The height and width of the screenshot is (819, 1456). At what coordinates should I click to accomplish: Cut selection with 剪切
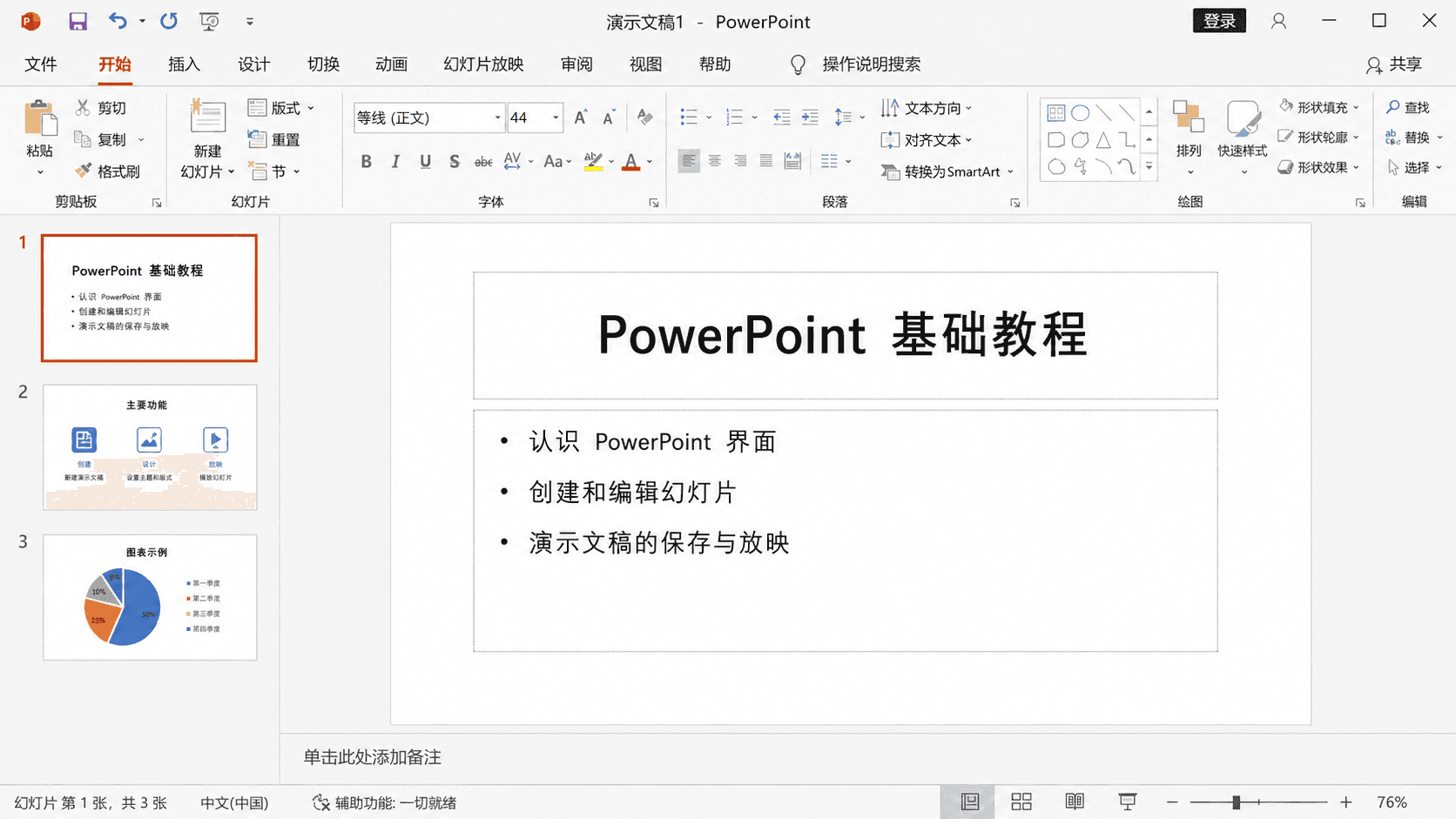click(101, 108)
